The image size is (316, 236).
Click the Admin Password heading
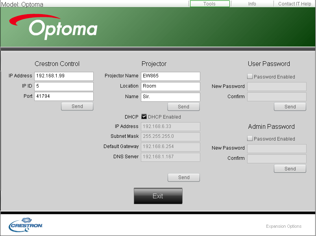pyautogui.click(x=271, y=127)
